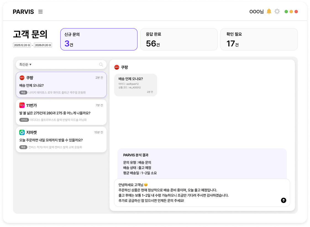Click the green window dot
This screenshot has width=310, height=227.
pyautogui.click(x=286, y=12)
